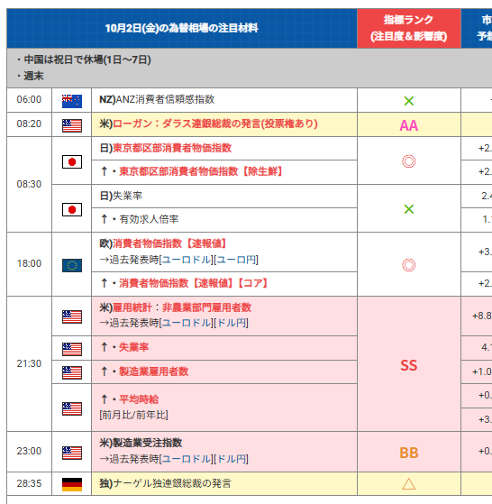Select 製造業雇用者数 text
The image size is (492, 504).
click(x=153, y=371)
